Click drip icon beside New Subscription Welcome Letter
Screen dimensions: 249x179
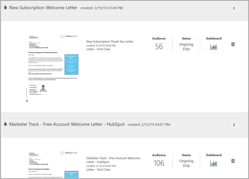5,7
